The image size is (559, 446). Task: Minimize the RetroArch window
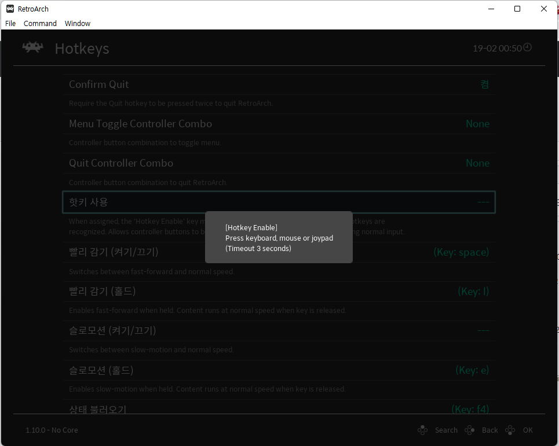pyautogui.click(x=491, y=9)
